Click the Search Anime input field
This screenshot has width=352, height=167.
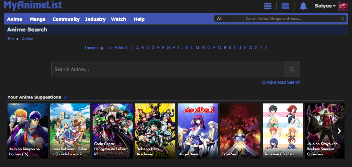point(168,69)
